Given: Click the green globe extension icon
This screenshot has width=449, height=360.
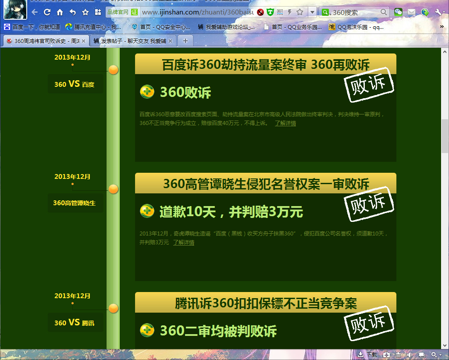Looking at the screenshot, I should pyautogui.click(x=424, y=12).
